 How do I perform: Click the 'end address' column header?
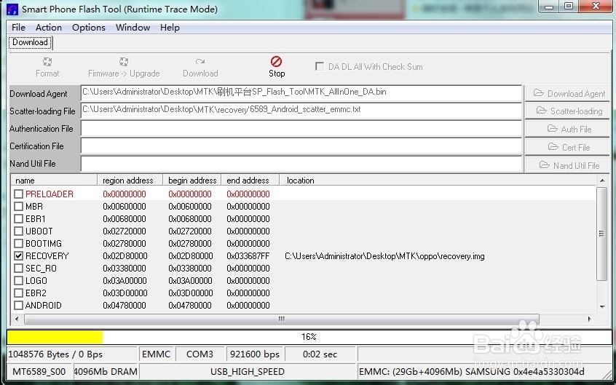[250, 180]
